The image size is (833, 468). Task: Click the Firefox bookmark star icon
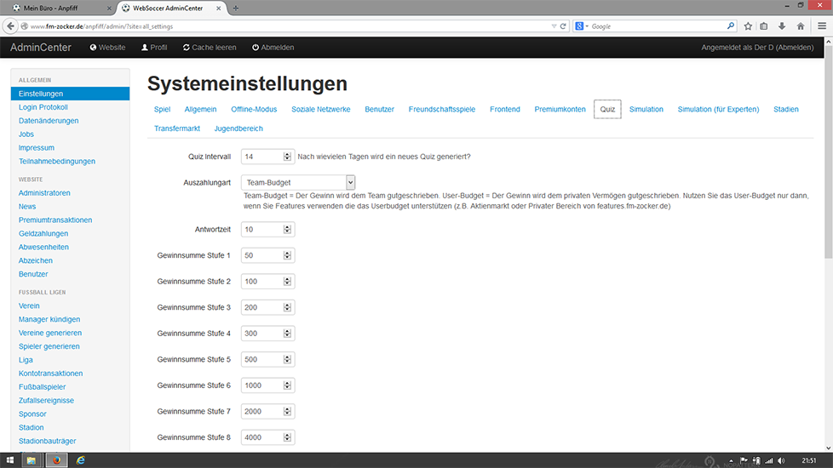[748, 26]
